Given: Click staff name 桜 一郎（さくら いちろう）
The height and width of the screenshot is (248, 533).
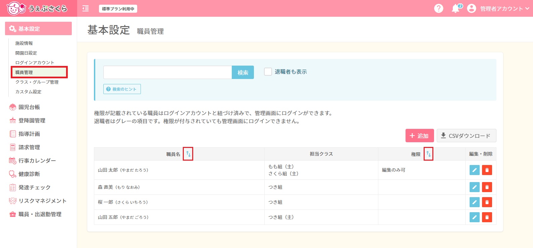Looking at the screenshot, I should tap(123, 202).
